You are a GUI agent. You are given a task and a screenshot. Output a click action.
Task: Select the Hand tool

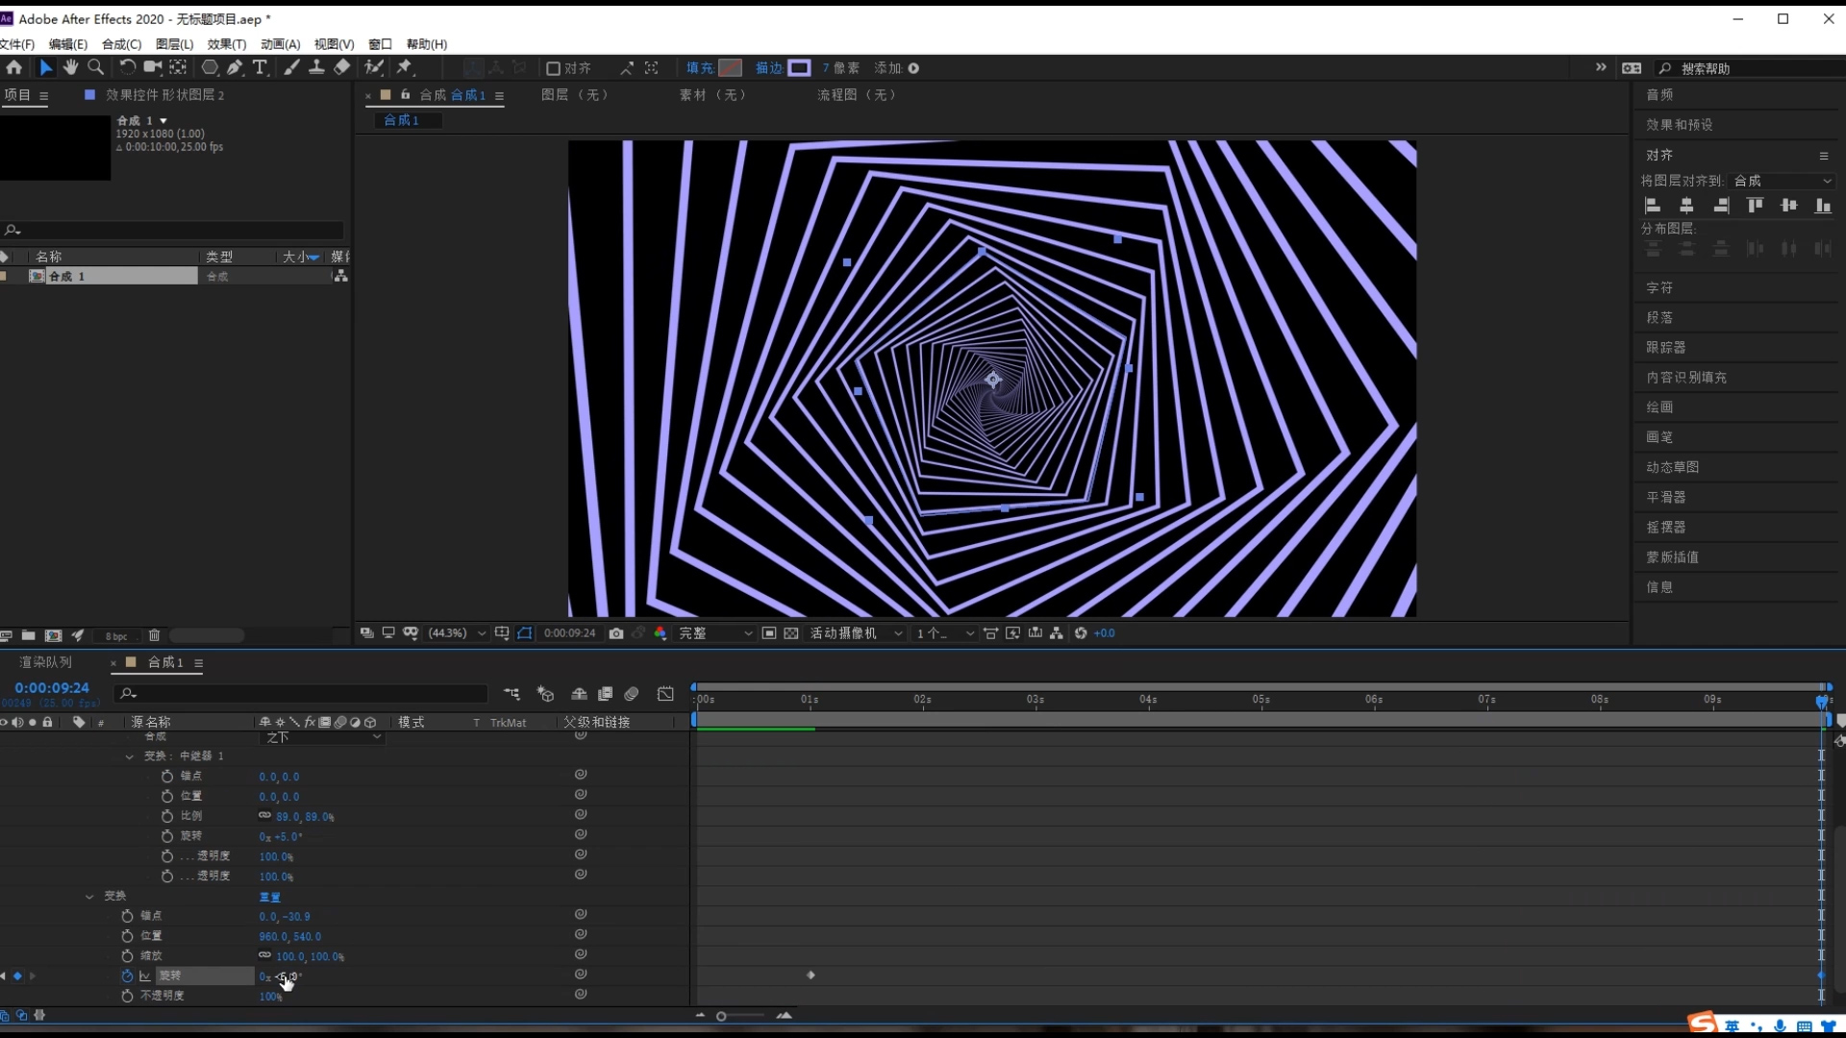pyautogui.click(x=70, y=67)
